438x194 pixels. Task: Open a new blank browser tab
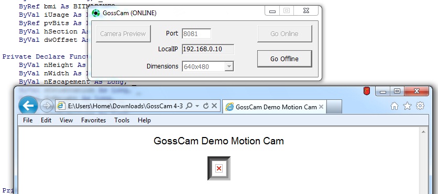coord(334,107)
